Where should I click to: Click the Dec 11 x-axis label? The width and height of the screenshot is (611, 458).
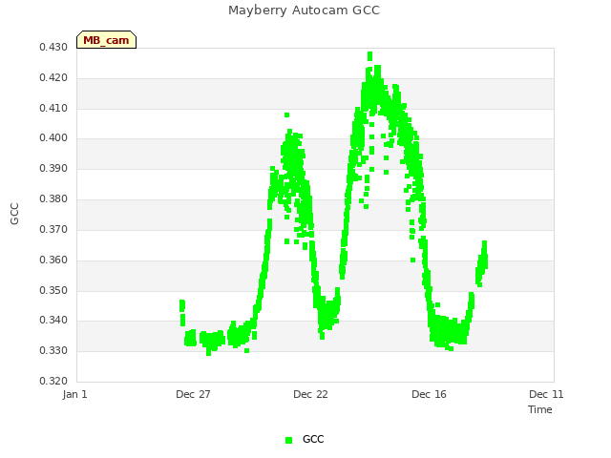pyautogui.click(x=546, y=394)
